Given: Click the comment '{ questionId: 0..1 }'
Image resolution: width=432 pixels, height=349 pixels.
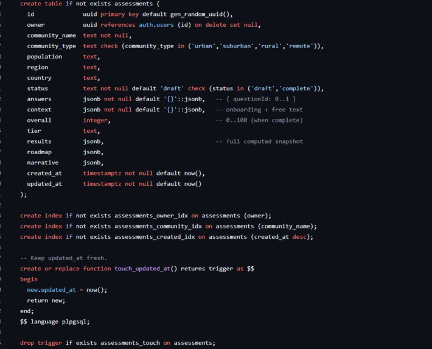Looking at the screenshot, I should coord(261,99).
